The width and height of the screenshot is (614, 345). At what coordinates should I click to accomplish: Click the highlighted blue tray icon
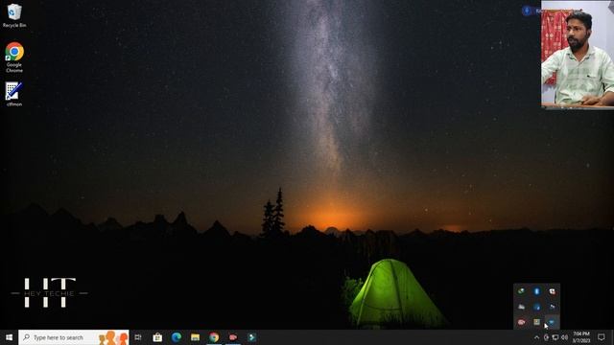(552, 322)
